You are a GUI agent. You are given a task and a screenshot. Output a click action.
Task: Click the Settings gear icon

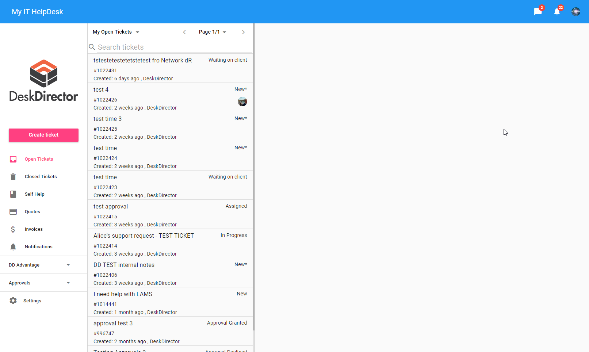13,301
